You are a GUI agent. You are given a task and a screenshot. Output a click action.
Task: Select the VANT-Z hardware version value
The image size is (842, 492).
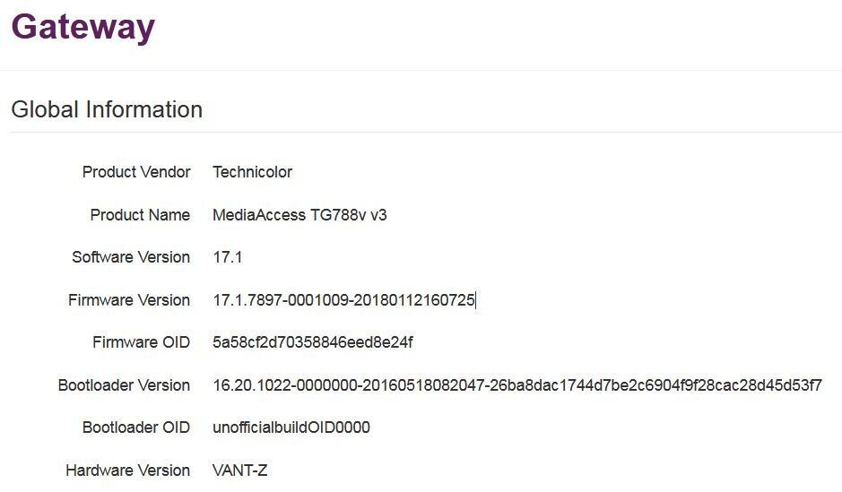click(x=240, y=470)
